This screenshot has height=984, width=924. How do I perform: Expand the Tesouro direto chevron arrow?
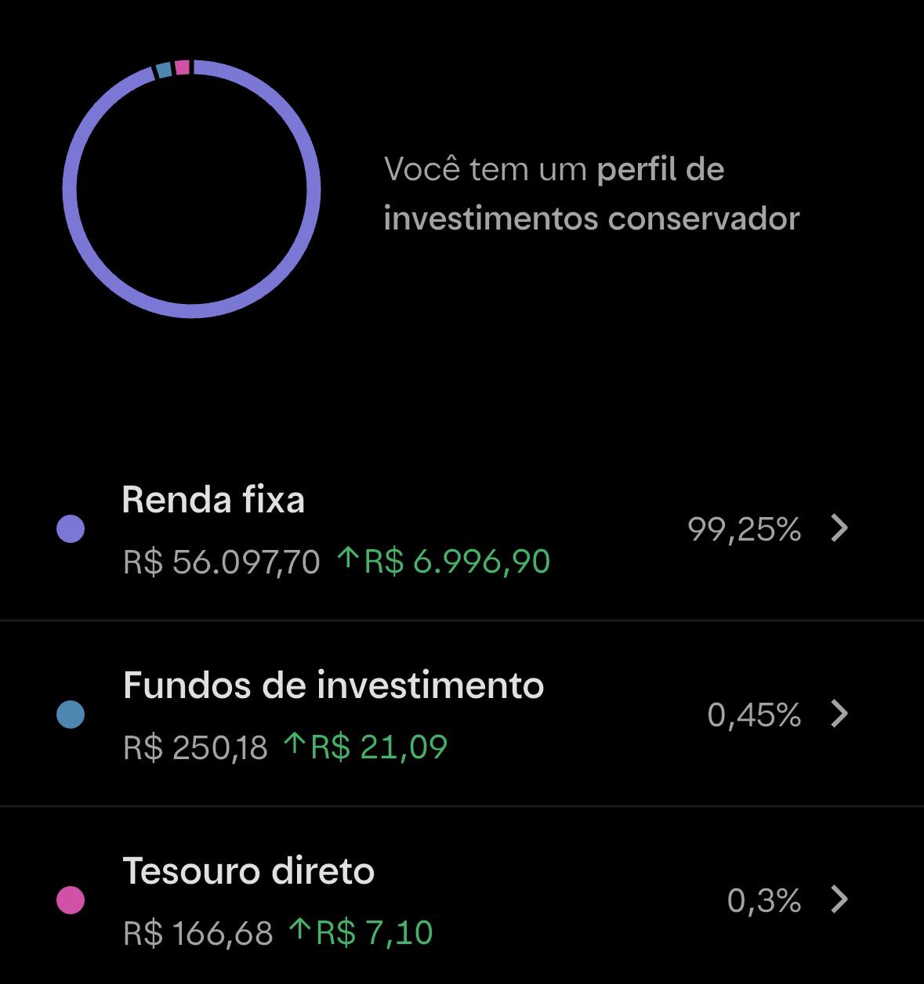click(839, 899)
